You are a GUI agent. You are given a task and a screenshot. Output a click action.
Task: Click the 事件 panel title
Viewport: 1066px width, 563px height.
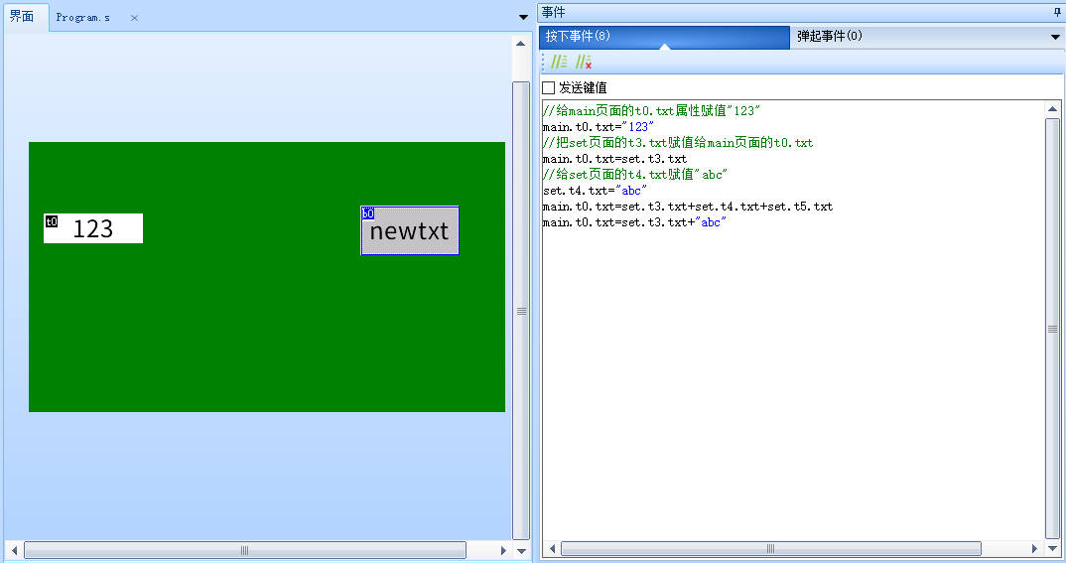click(554, 12)
